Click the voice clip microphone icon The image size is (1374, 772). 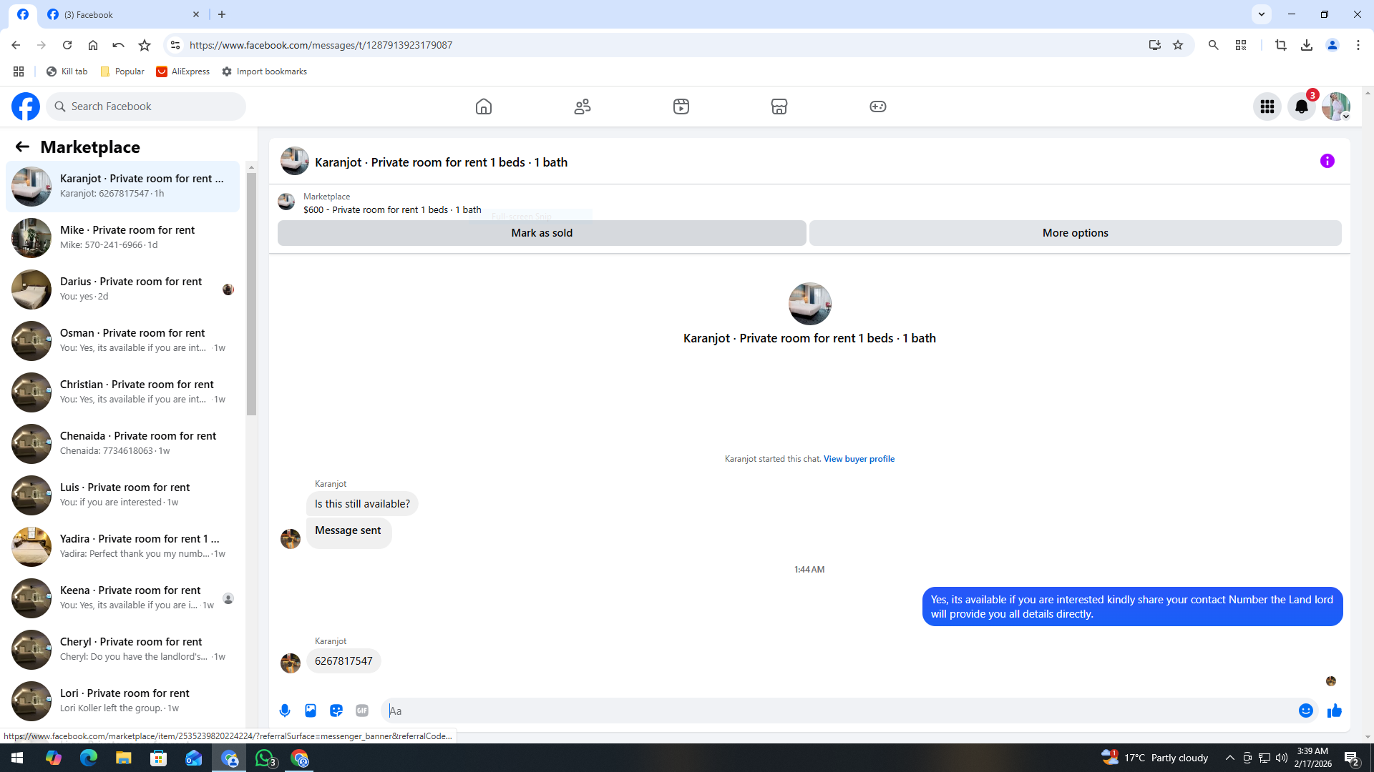(285, 711)
